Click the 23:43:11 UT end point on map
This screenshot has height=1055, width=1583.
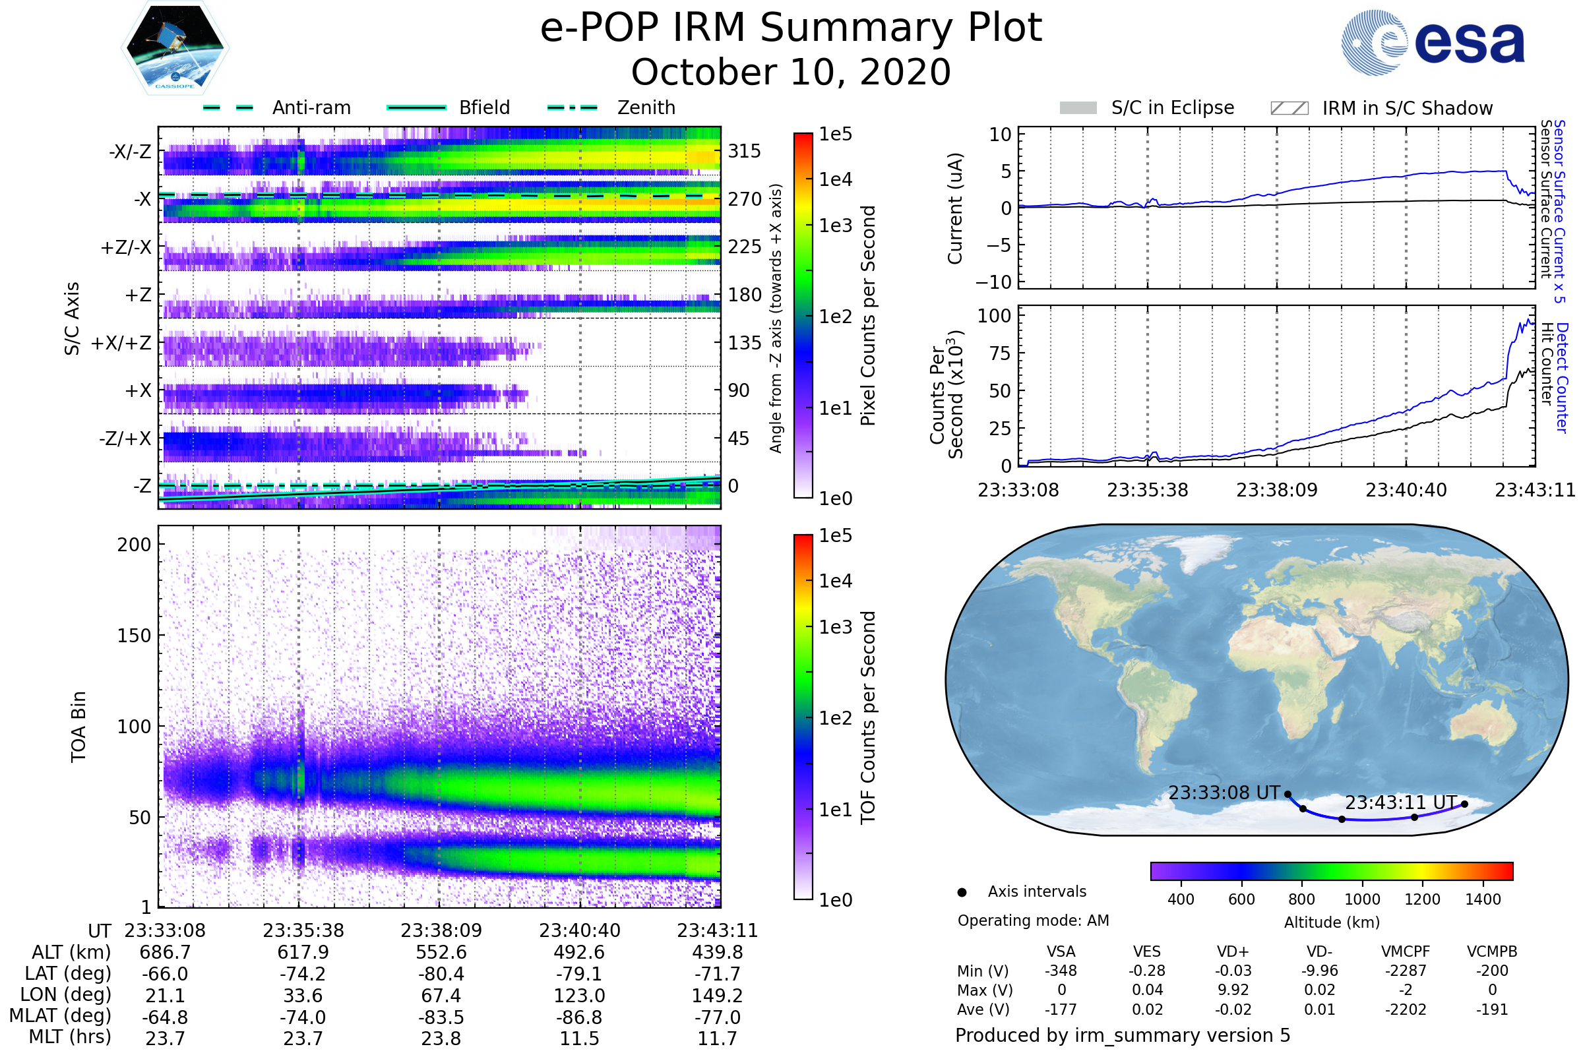(x=1464, y=804)
